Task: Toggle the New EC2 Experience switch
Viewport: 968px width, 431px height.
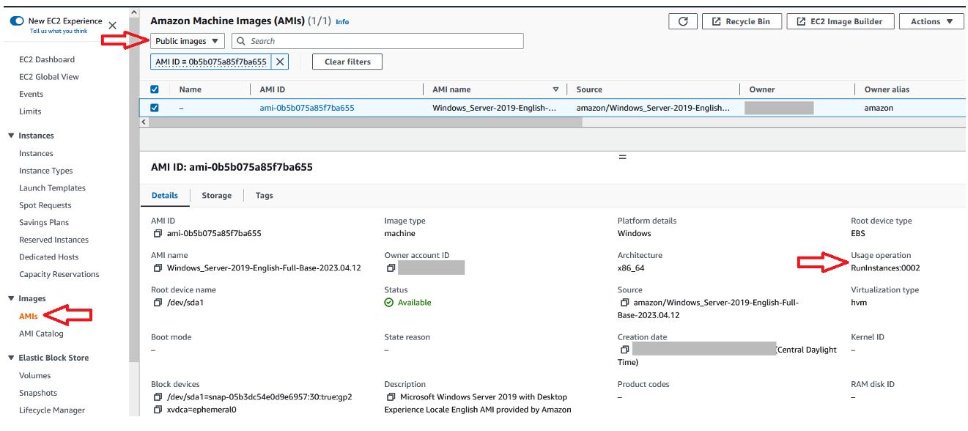Action: coord(17,21)
